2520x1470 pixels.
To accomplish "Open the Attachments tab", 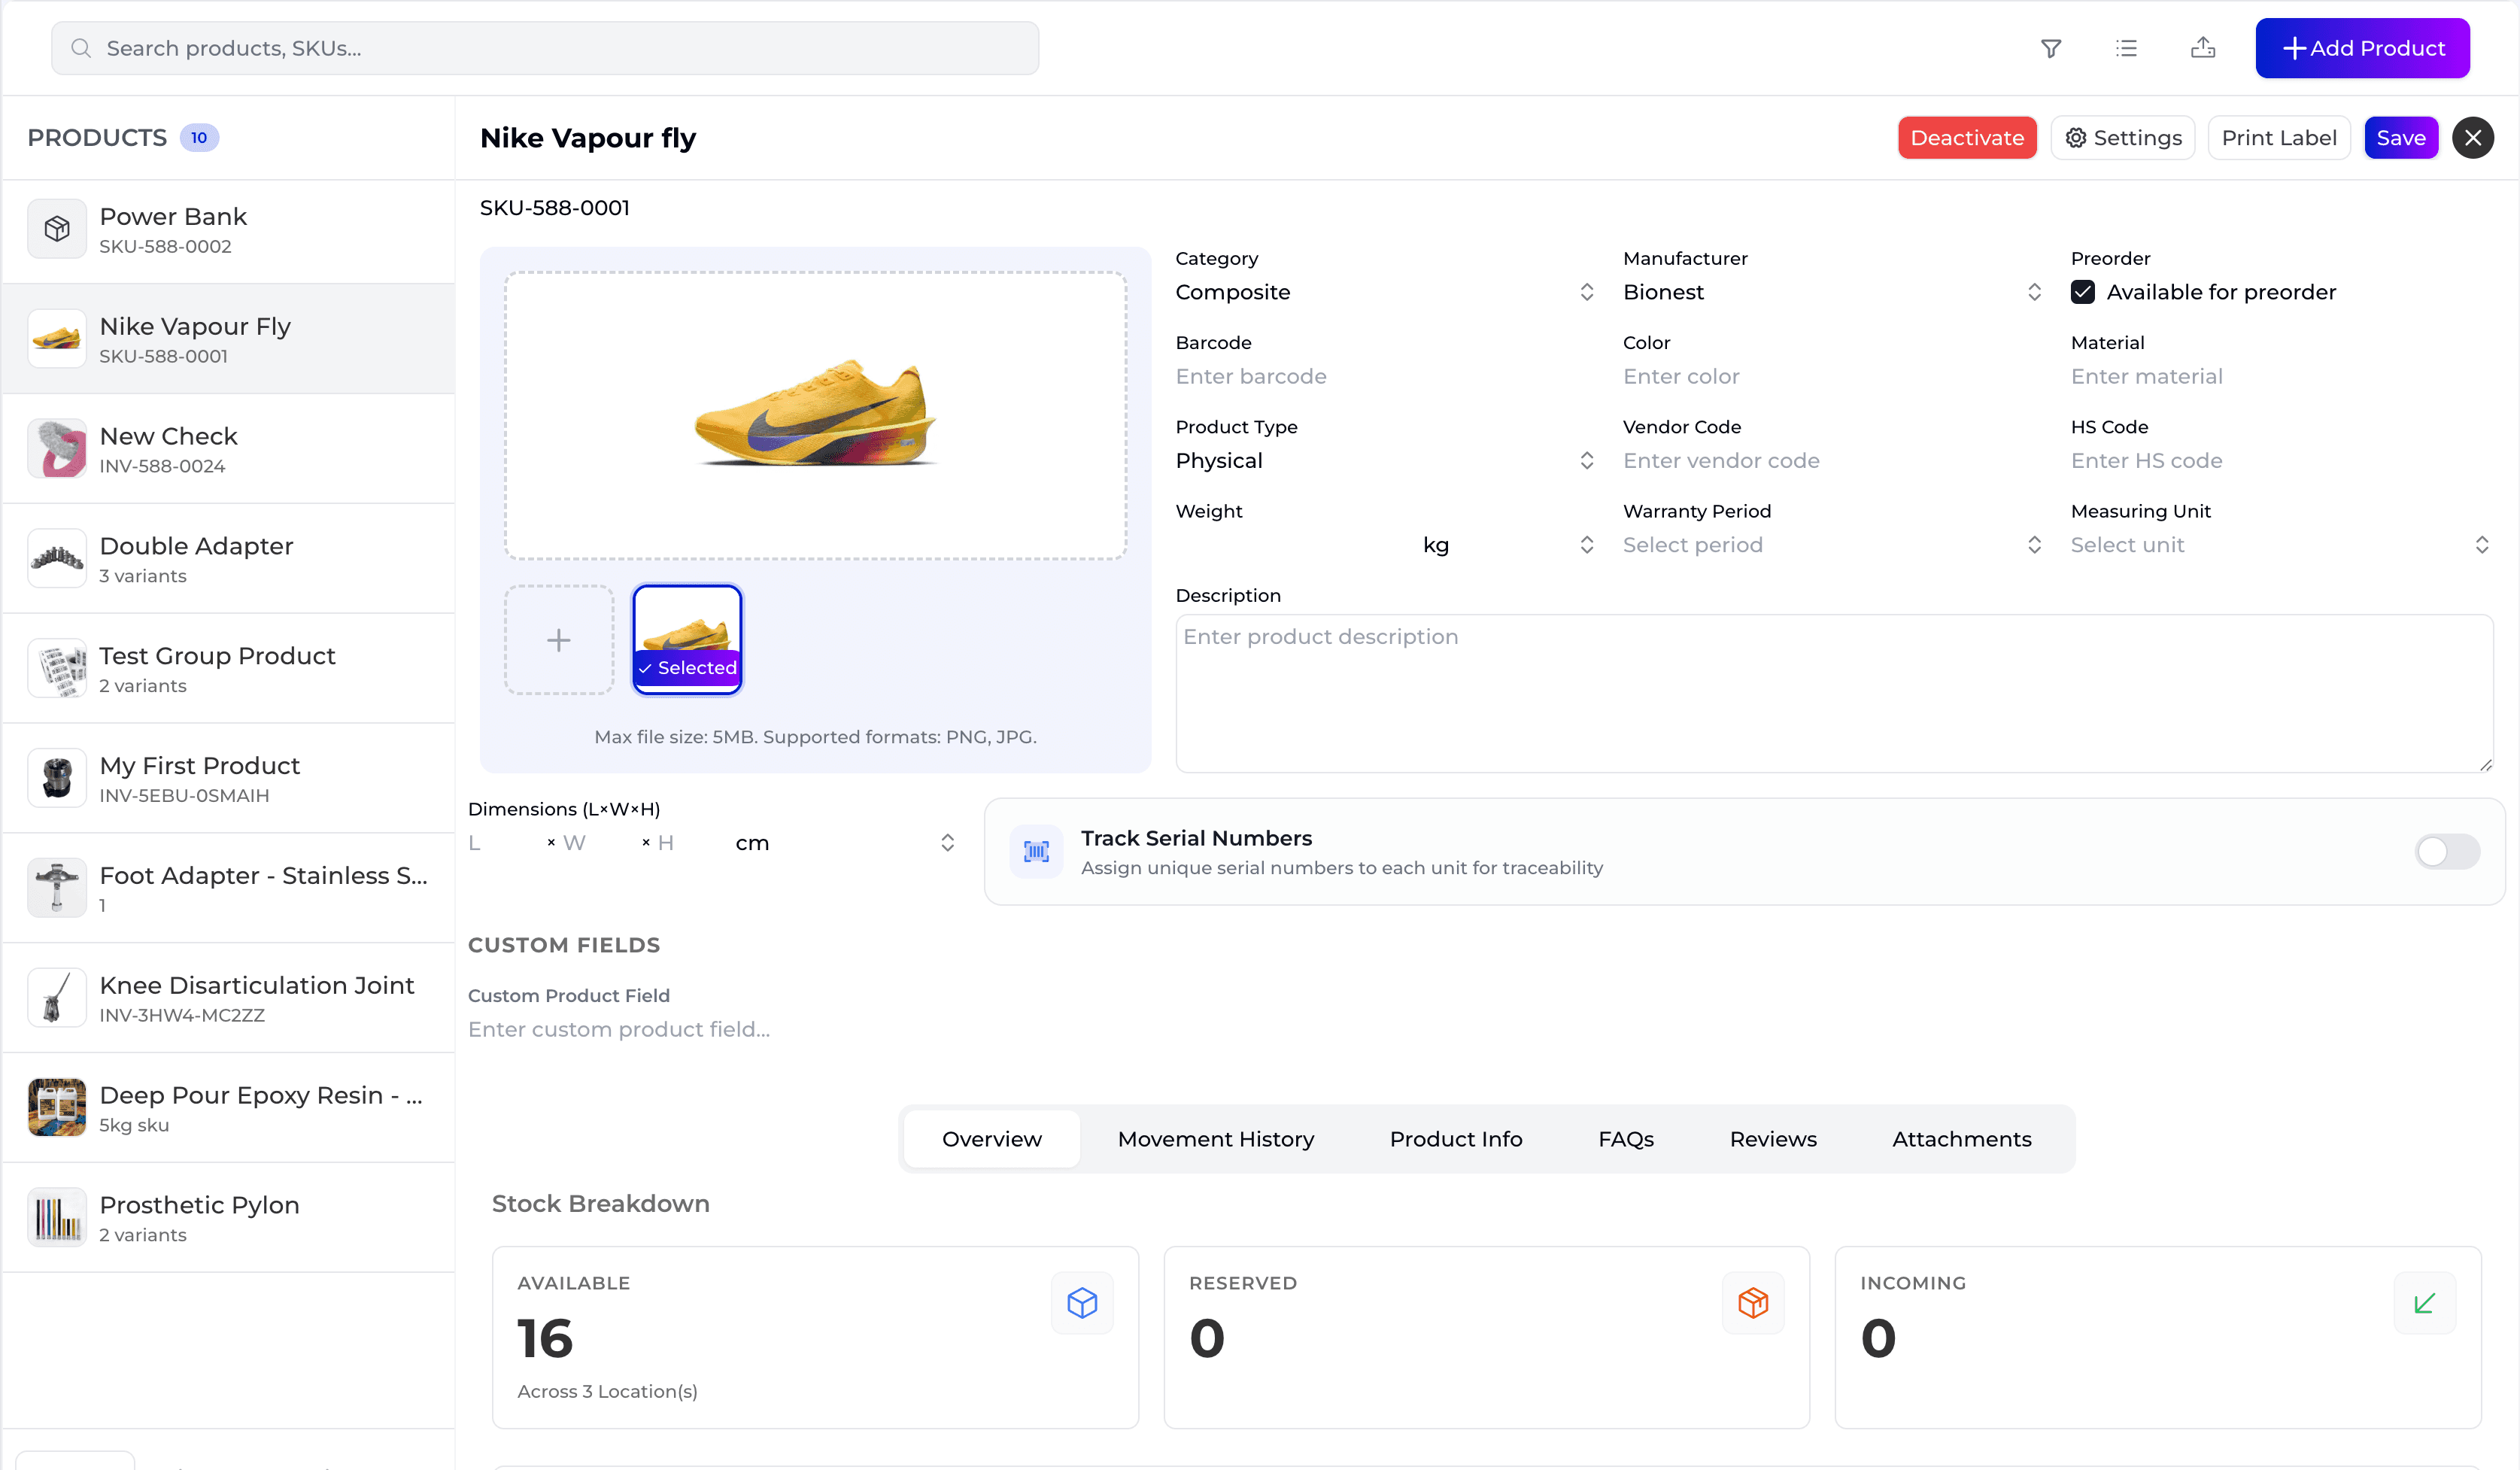I will [1962, 1139].
